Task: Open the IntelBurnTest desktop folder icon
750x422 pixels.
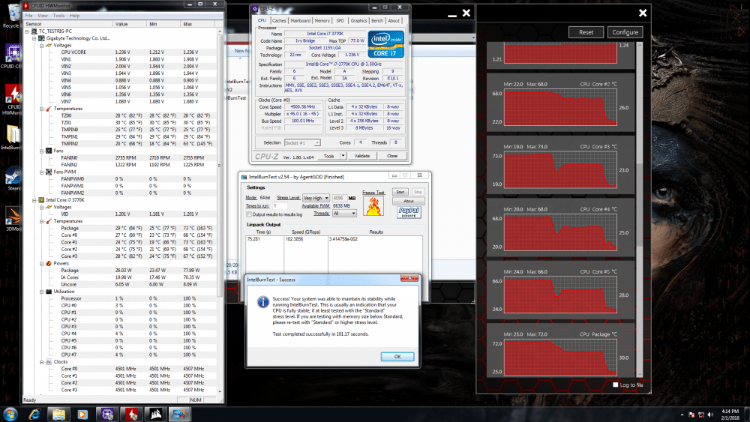Action: click(x=12, y=138)
